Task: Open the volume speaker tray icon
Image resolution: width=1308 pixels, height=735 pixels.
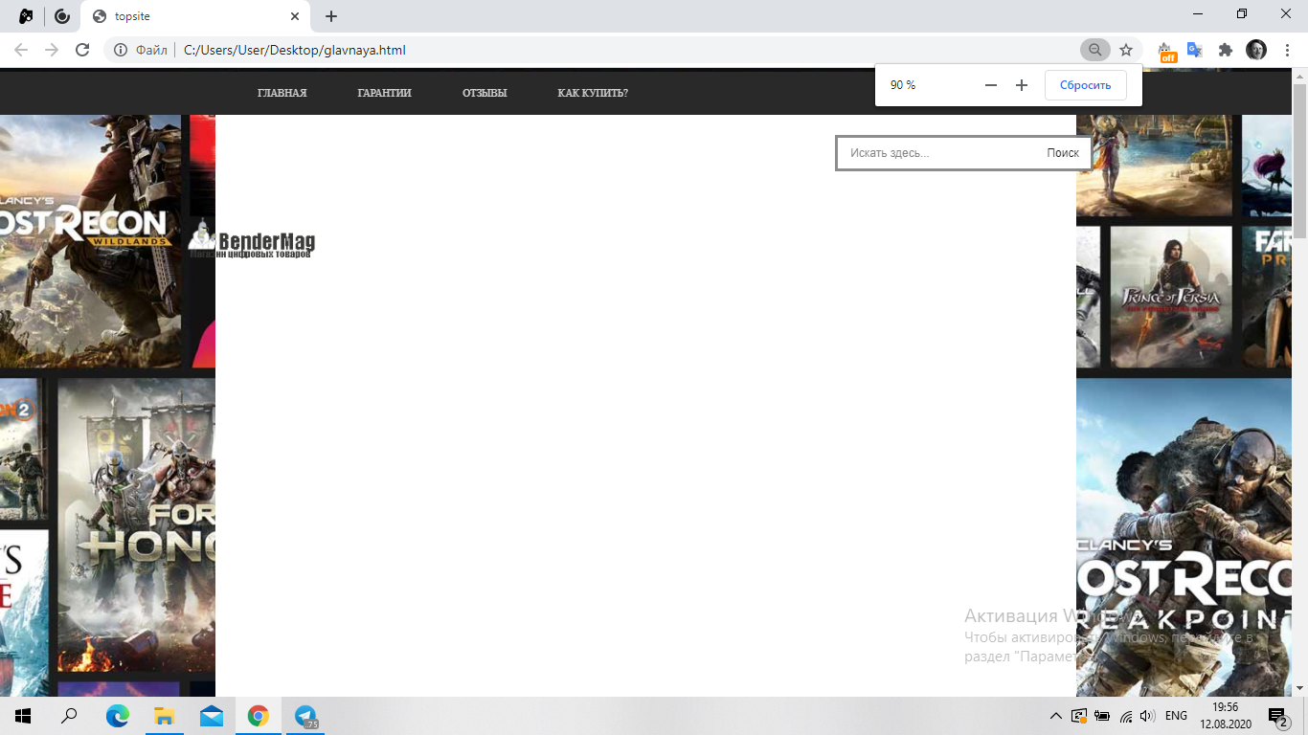Action: tap(1148, 716)
